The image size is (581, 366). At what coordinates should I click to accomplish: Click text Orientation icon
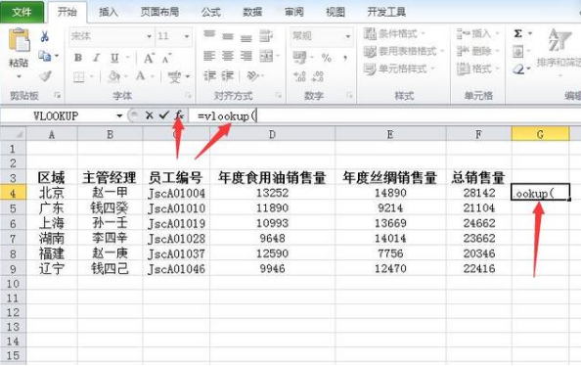point(252,76)
